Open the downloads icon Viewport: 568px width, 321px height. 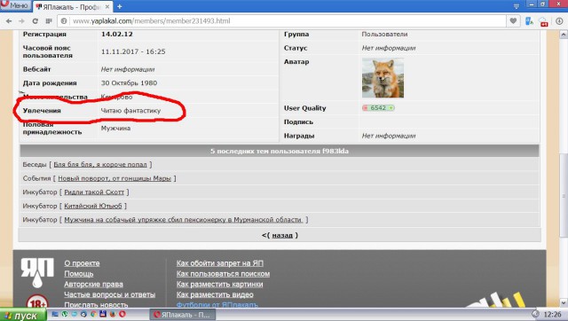pyautogui.click(x=559, y=21)
